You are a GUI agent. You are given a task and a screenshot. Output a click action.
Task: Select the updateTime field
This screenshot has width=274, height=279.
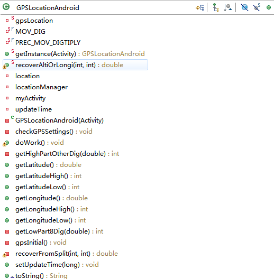tap(33, 109)
